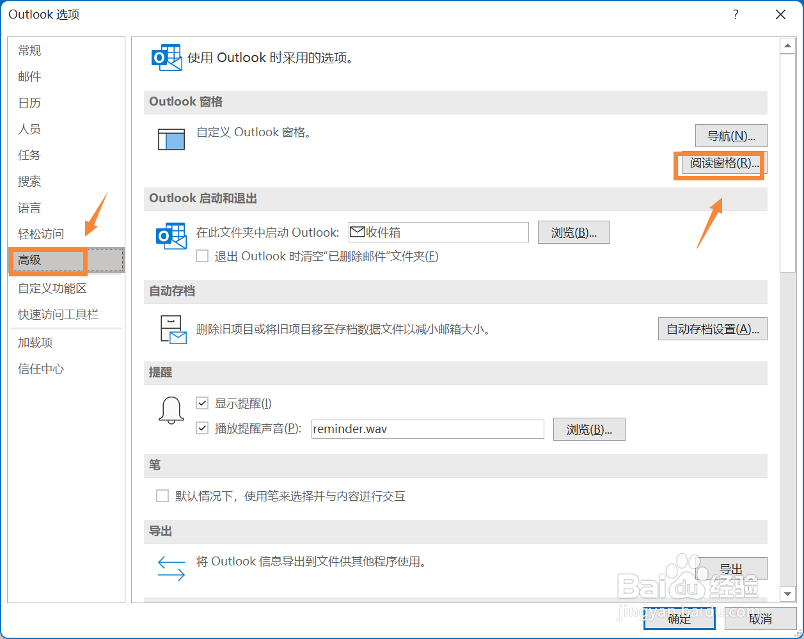Click the 笔 section heading
This screenshot has height=639, width=804.
155,465
